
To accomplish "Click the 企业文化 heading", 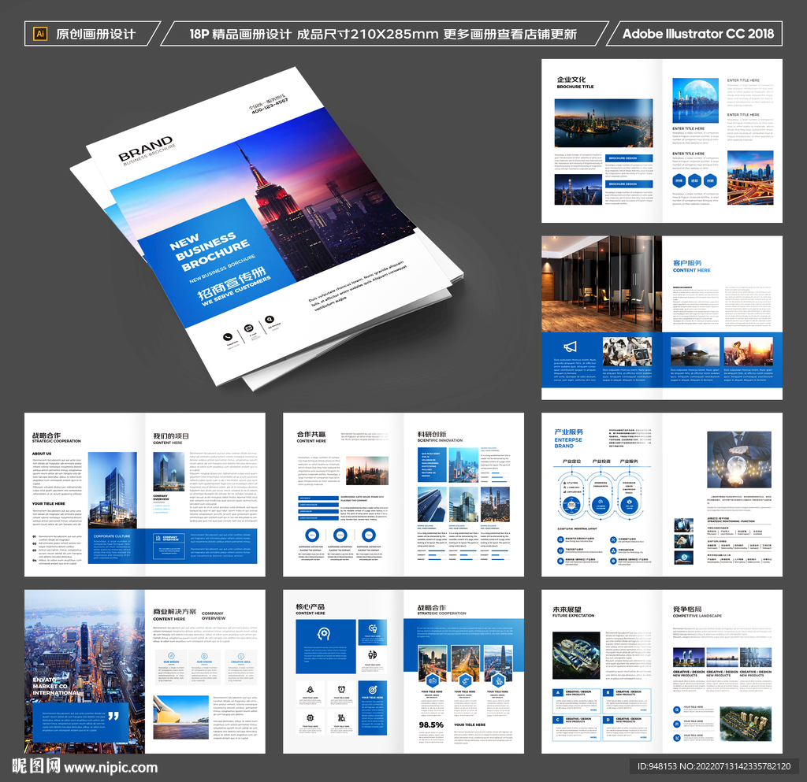I will point(571,80).
